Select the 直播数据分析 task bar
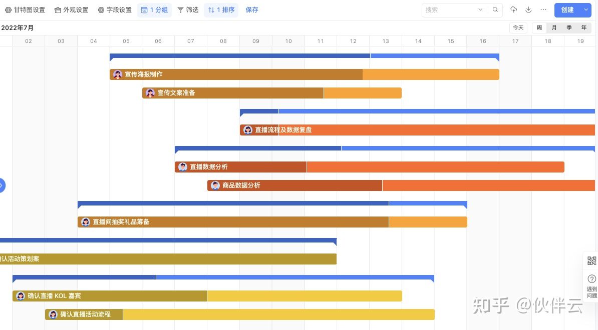The height and width of the screenshot is (330, 598). [x=370, y=166]
